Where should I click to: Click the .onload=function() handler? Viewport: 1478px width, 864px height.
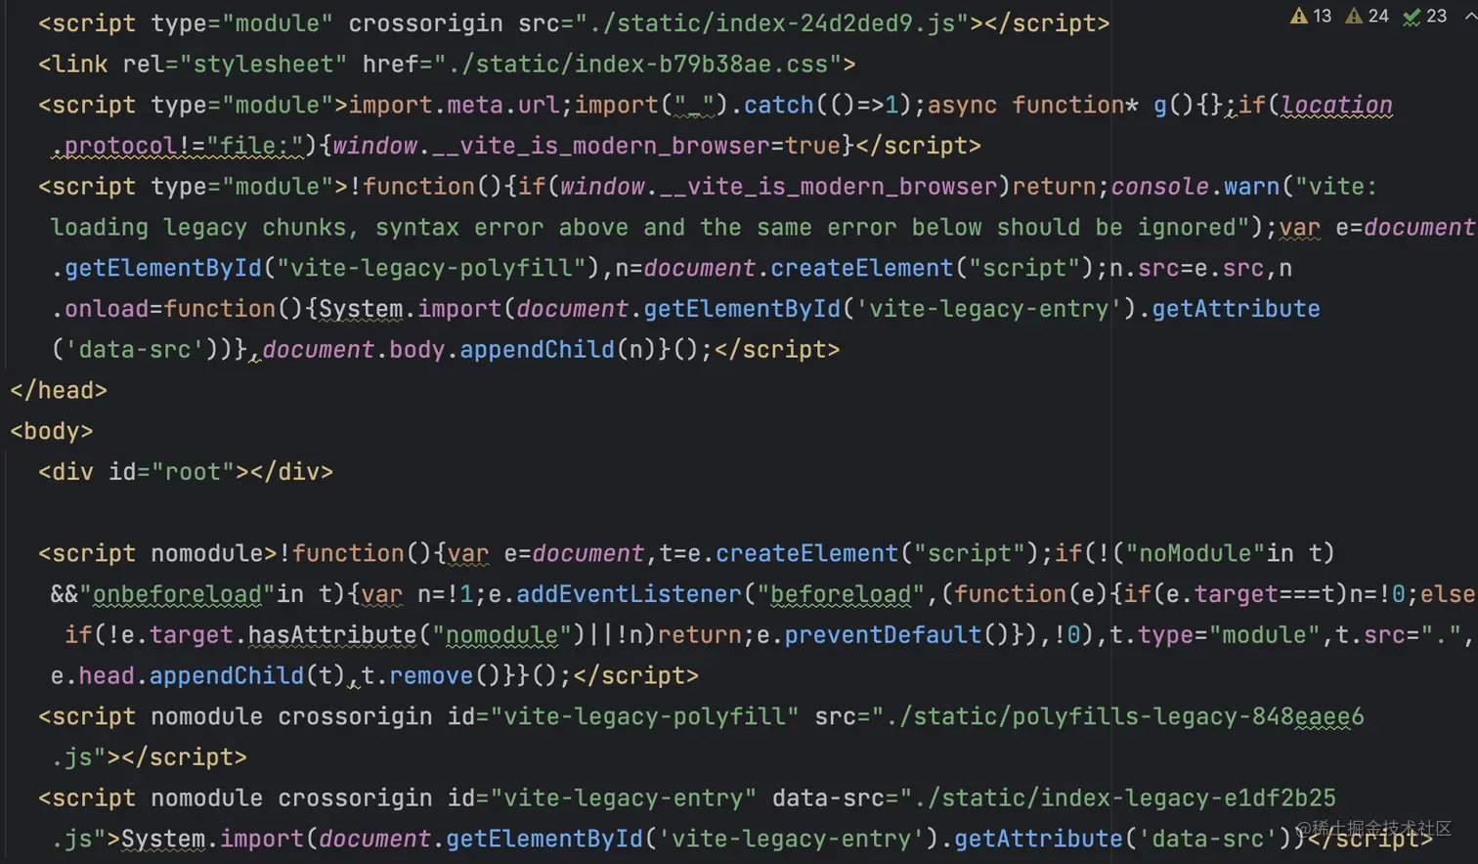click(x=177, y=309)
